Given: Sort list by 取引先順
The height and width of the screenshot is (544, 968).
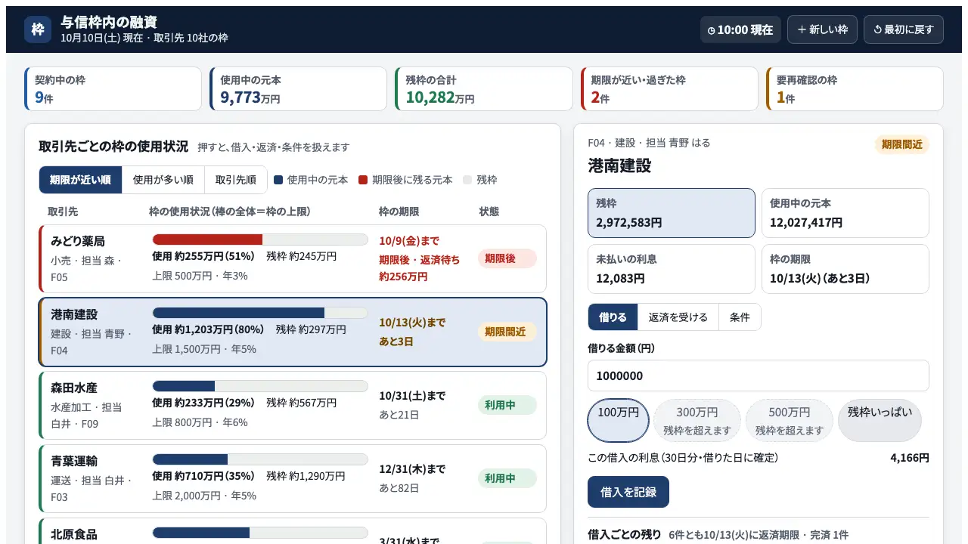Looking at the screenshot, I should pyautogui.click(x=235, y=180).
